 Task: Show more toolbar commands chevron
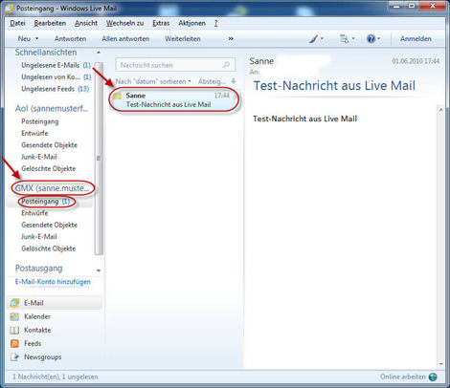(x=231, y=39)
